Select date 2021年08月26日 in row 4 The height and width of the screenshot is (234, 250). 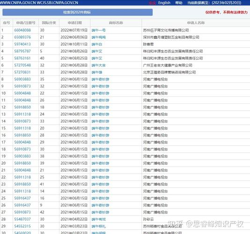pos(74,51)
